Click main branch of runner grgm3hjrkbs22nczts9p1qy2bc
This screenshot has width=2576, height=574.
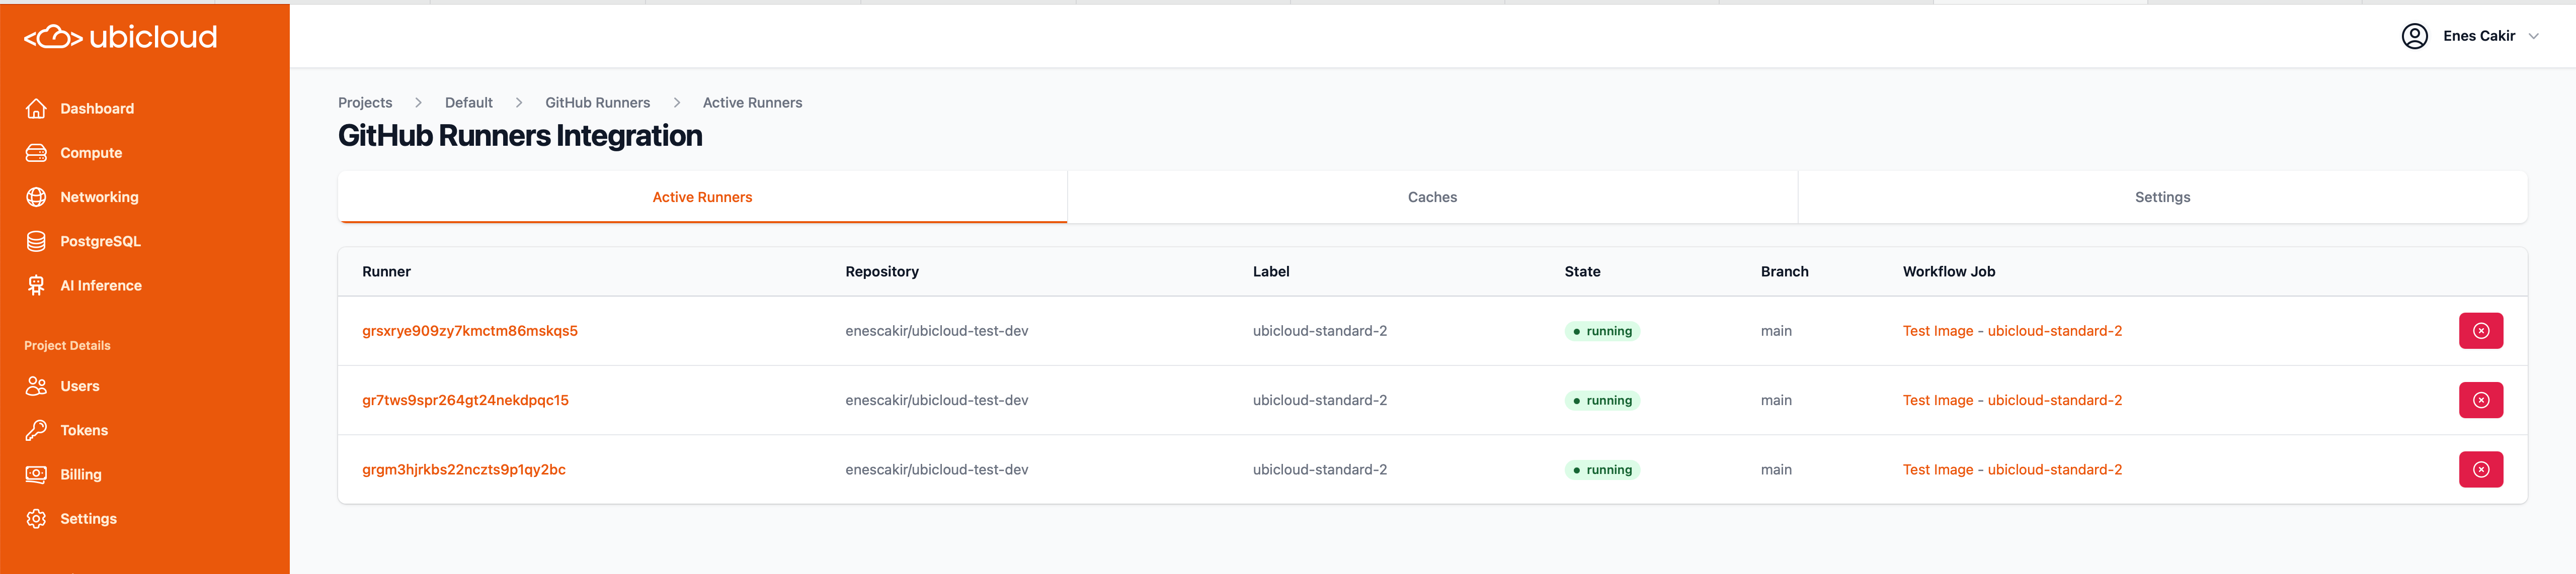[x=1776, y=469]
